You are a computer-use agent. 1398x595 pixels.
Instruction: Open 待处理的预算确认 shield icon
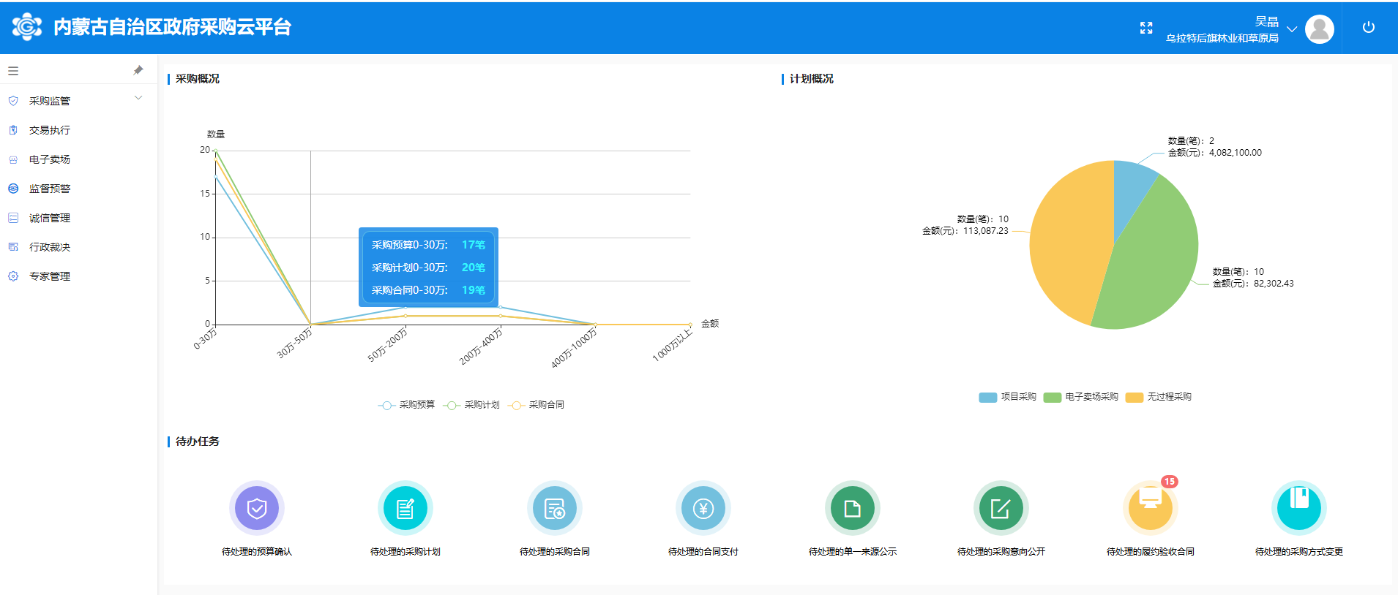click(x=257, y=508)
